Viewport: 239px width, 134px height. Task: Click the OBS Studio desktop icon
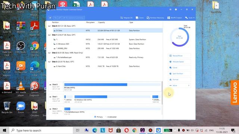21,47
